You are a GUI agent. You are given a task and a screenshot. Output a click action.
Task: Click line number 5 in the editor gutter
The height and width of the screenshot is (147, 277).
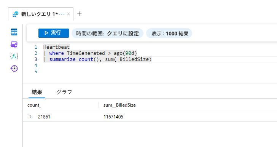point(36,72)
